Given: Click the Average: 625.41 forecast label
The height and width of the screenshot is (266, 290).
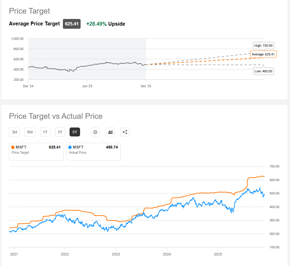Looking at the screenshot, I should 263,54.
